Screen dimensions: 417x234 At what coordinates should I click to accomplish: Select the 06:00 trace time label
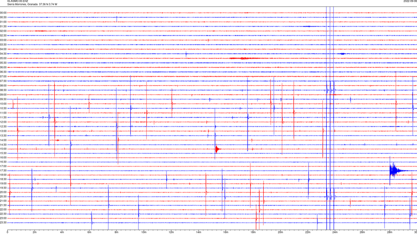3,68
